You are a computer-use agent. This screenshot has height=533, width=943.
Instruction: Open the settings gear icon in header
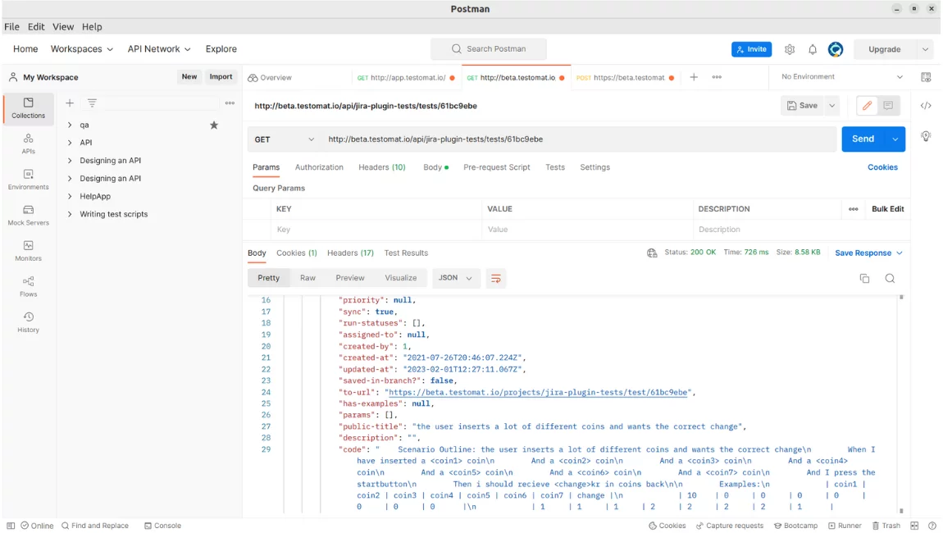pyautogui.click(x=790, y=49)
